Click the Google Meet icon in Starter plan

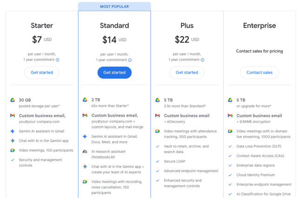(x=13, y=150)
